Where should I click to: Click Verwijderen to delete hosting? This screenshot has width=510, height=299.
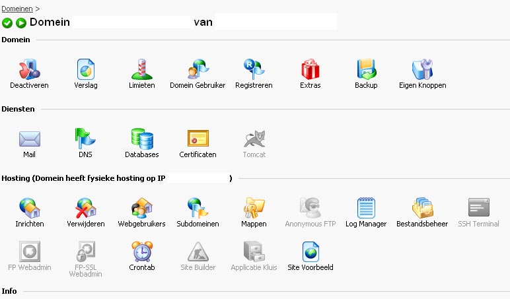coord(85,208)
